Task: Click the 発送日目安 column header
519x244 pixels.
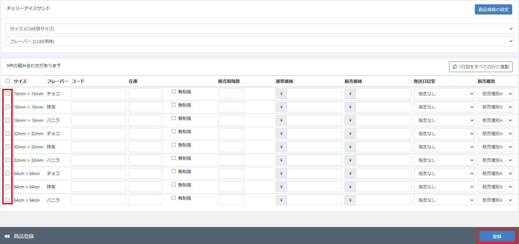Action: (x=424, y=81)
